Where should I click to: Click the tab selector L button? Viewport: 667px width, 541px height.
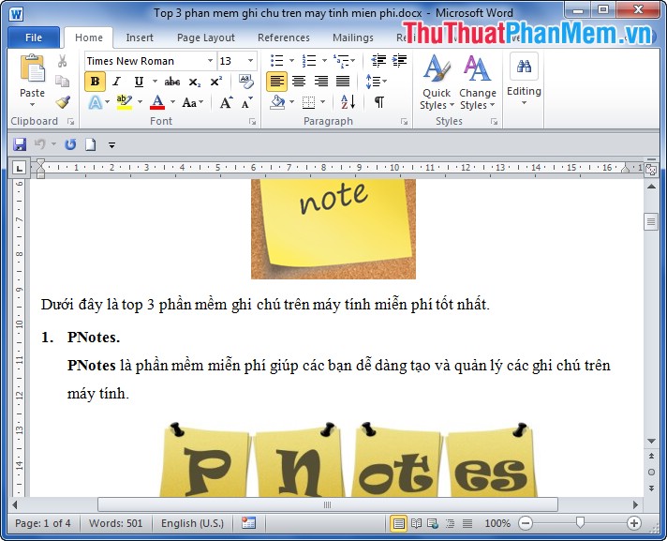click(x=19, y=168)
